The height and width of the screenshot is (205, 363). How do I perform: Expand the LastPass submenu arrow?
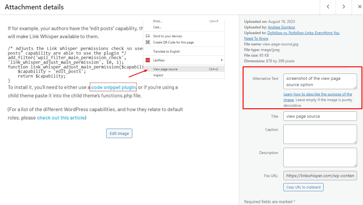tap(222, 59)
